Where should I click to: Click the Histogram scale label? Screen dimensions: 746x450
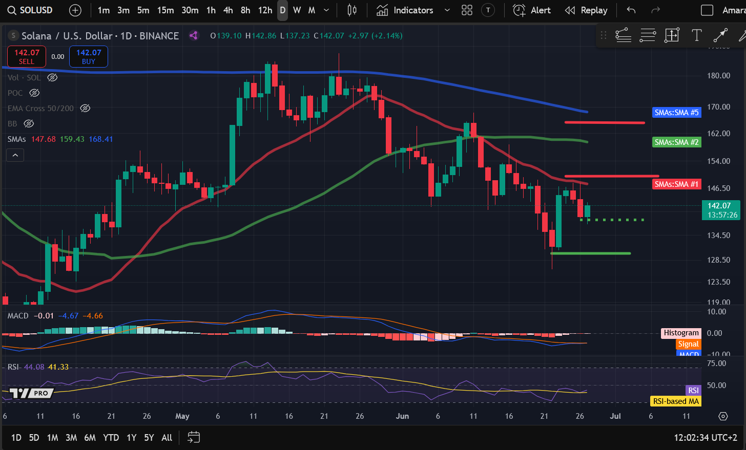point(681,333)
